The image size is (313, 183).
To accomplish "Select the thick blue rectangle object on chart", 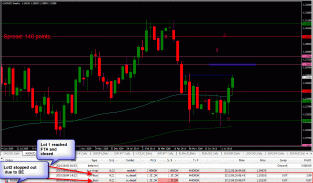I will coord(232,65).
